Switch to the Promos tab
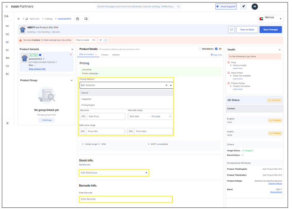Screen dimensions: 292x209 pos(105,55)
